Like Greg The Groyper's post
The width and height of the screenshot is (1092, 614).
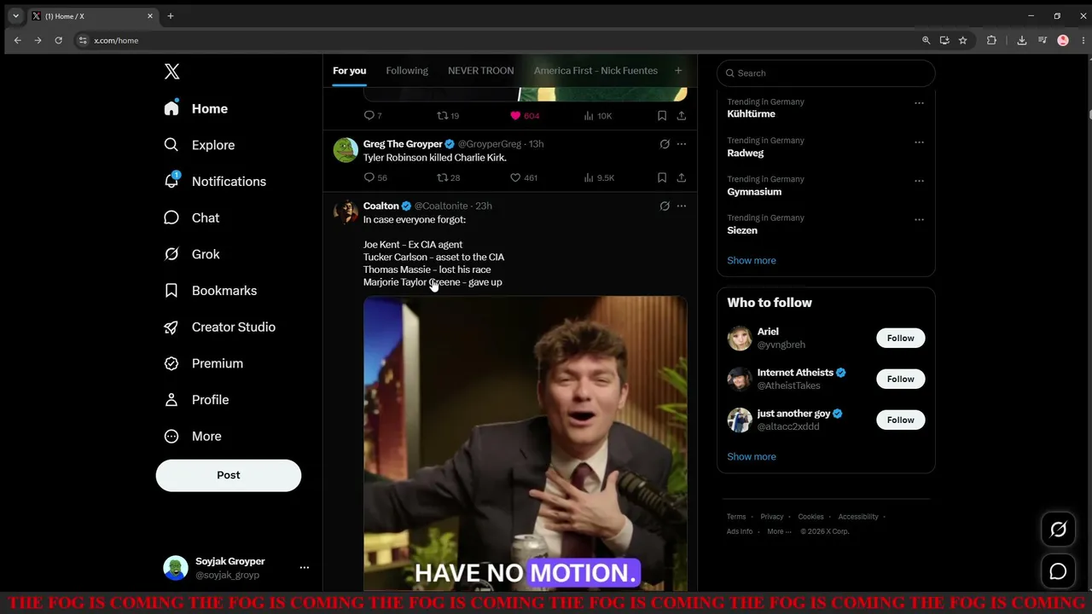click(x=523, y=177)
